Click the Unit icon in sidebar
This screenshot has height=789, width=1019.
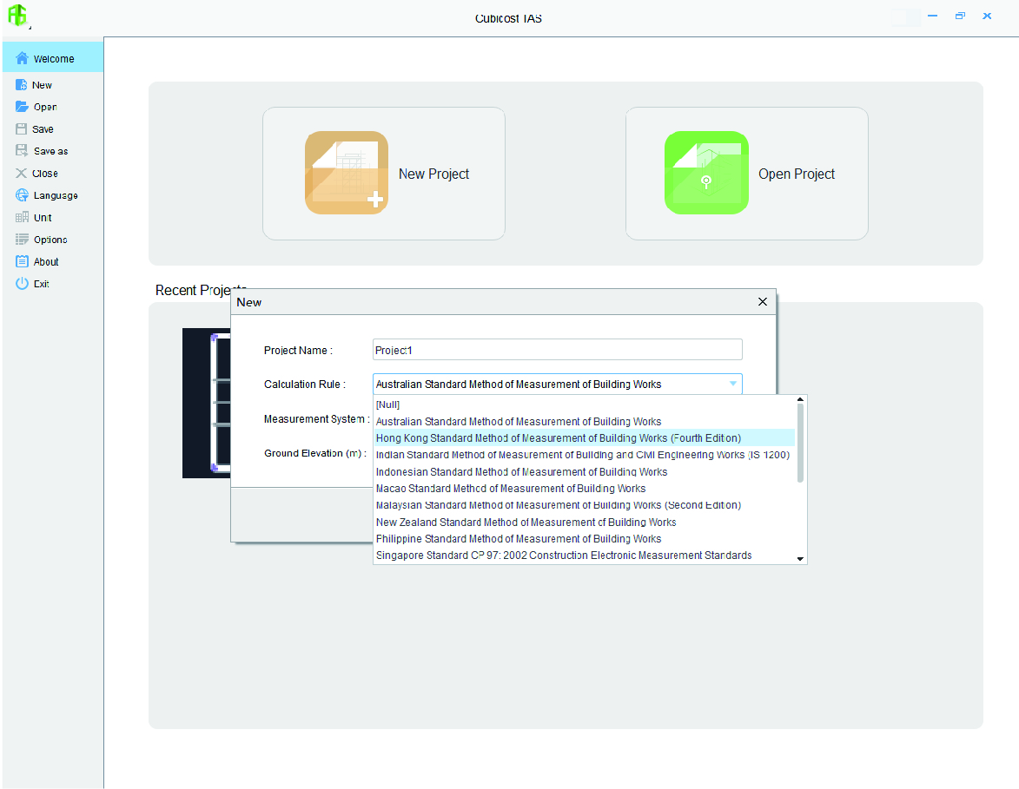tap(22, 217)
